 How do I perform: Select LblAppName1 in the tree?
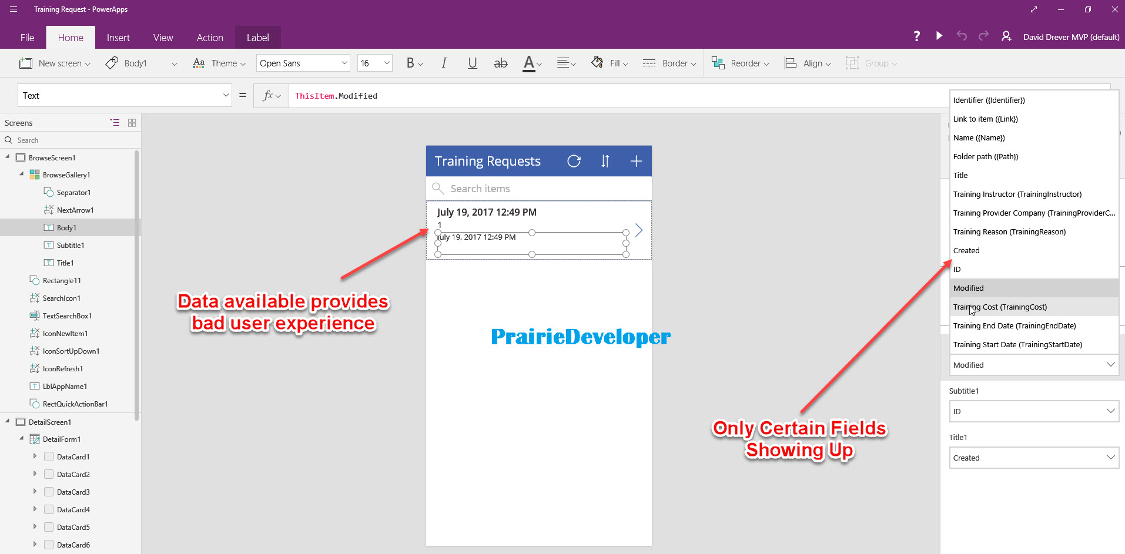(65, 386)
